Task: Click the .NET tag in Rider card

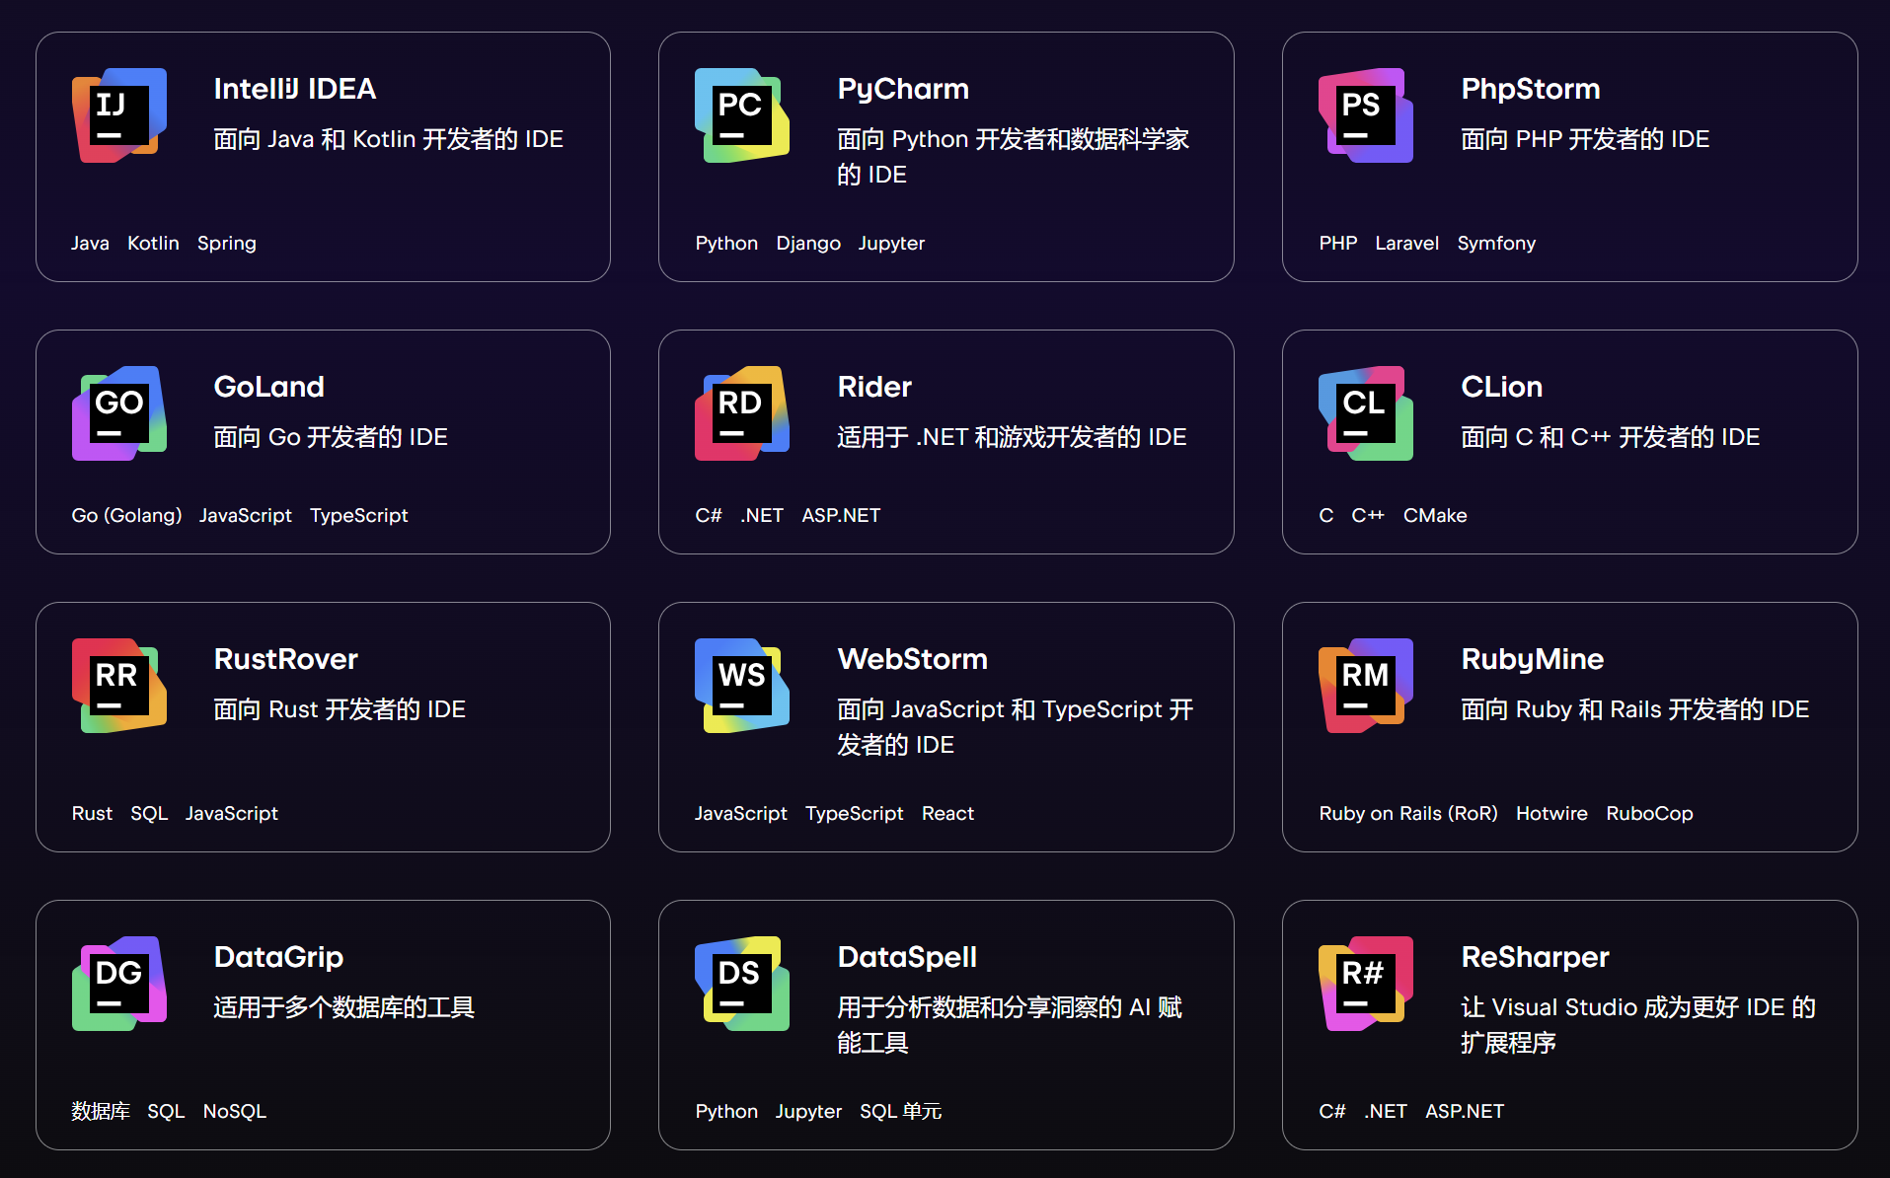Action: [762, 515]
